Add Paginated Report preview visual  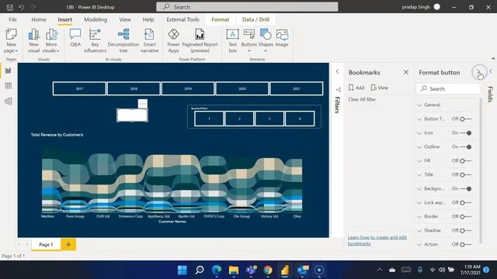pos(200,40)
